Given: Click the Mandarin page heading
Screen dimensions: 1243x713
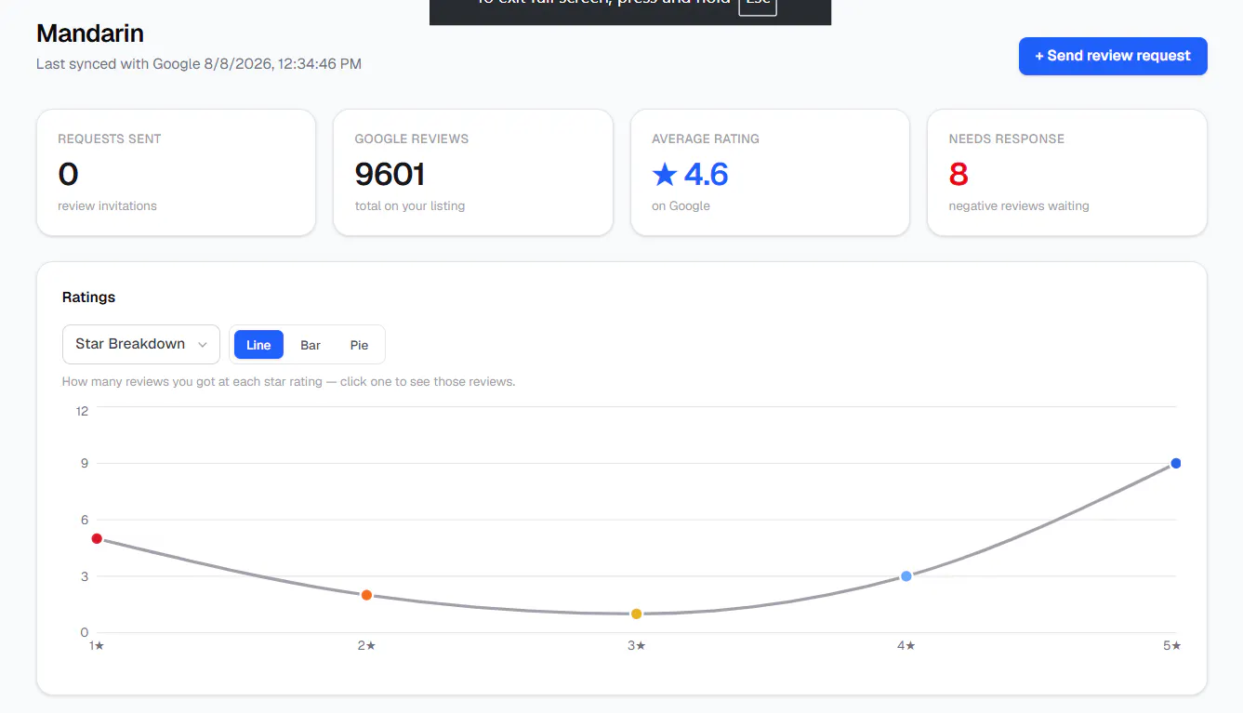Looking at the screenshot, I should tap(90, 33).
